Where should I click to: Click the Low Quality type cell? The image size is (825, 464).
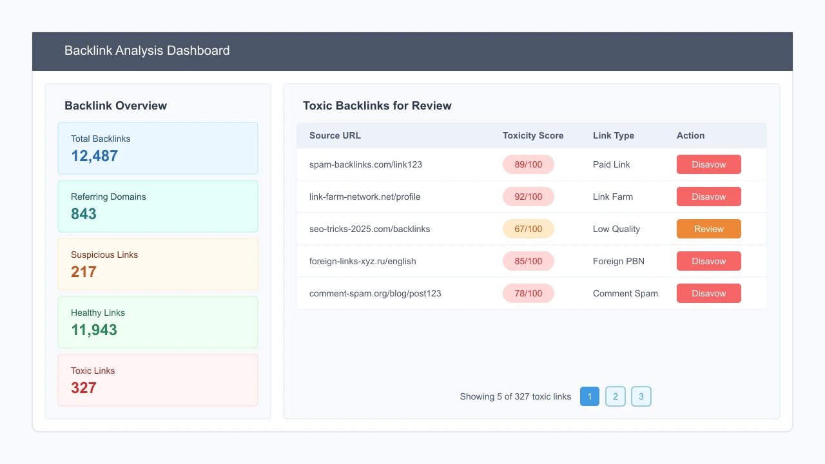(x=617, y=229)
